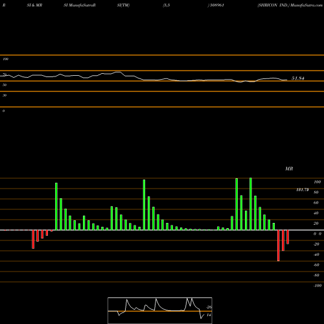This screenshot has width=324, height=324.
Task: Click the 14 label in mini chart
Action: (209, 315)
